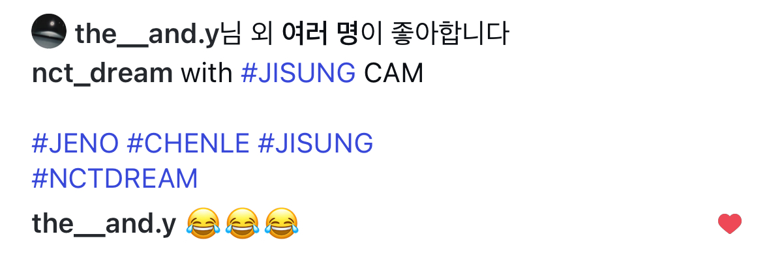Click the 좋아합니다 text in the likes line
The image size is (769, 277).
tap(450, 35)
